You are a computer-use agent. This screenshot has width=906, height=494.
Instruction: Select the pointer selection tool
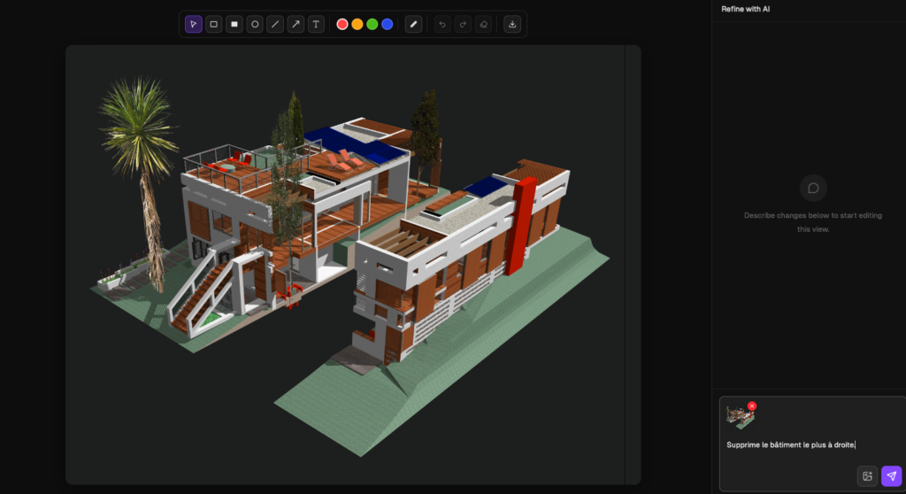coord(194,24)
